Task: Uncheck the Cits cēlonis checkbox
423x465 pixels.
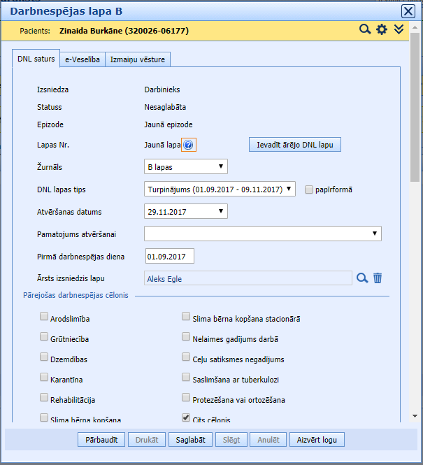Action: click(185, 418)
